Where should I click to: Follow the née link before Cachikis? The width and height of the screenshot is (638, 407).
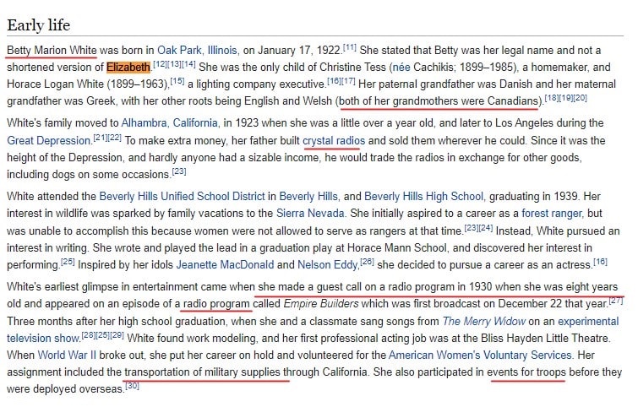click(401, 67)
